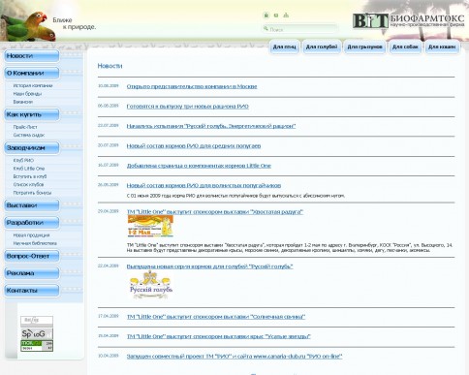
Task: Open Клуб Little One submenu link
Action: (x=29, y=169)
